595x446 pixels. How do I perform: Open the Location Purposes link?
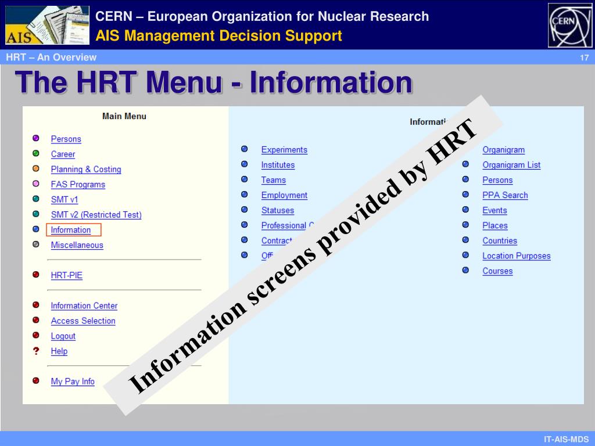click(517, 256)
